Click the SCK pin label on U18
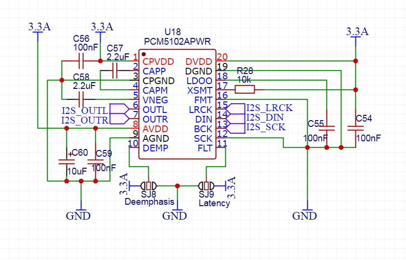 click(203, 138)
